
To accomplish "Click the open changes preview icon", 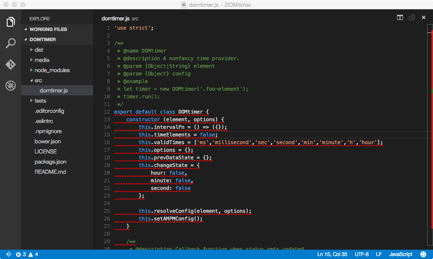I will tap(412, 18).
